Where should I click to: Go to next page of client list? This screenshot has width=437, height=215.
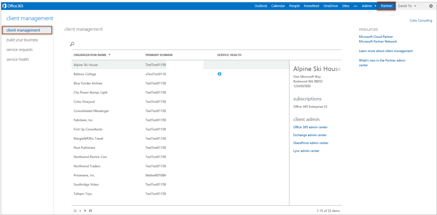click(85, 211)
